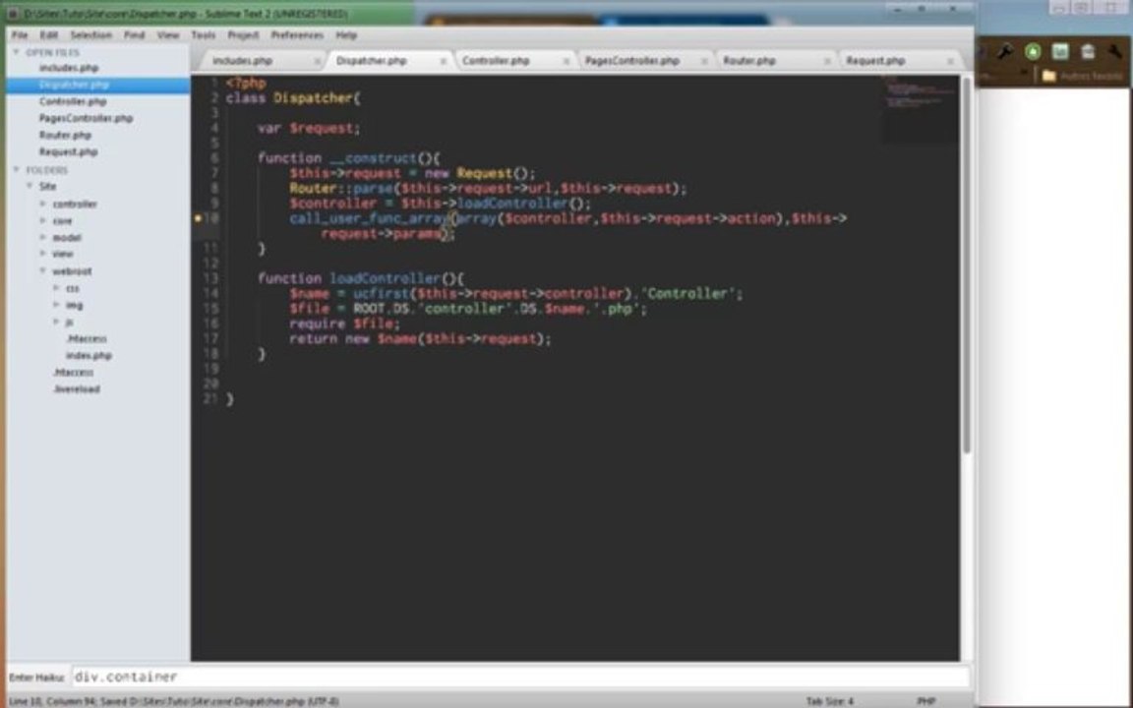
Task: Open Controller.php in the Open Files list
Action: click(x=73, y=101)
